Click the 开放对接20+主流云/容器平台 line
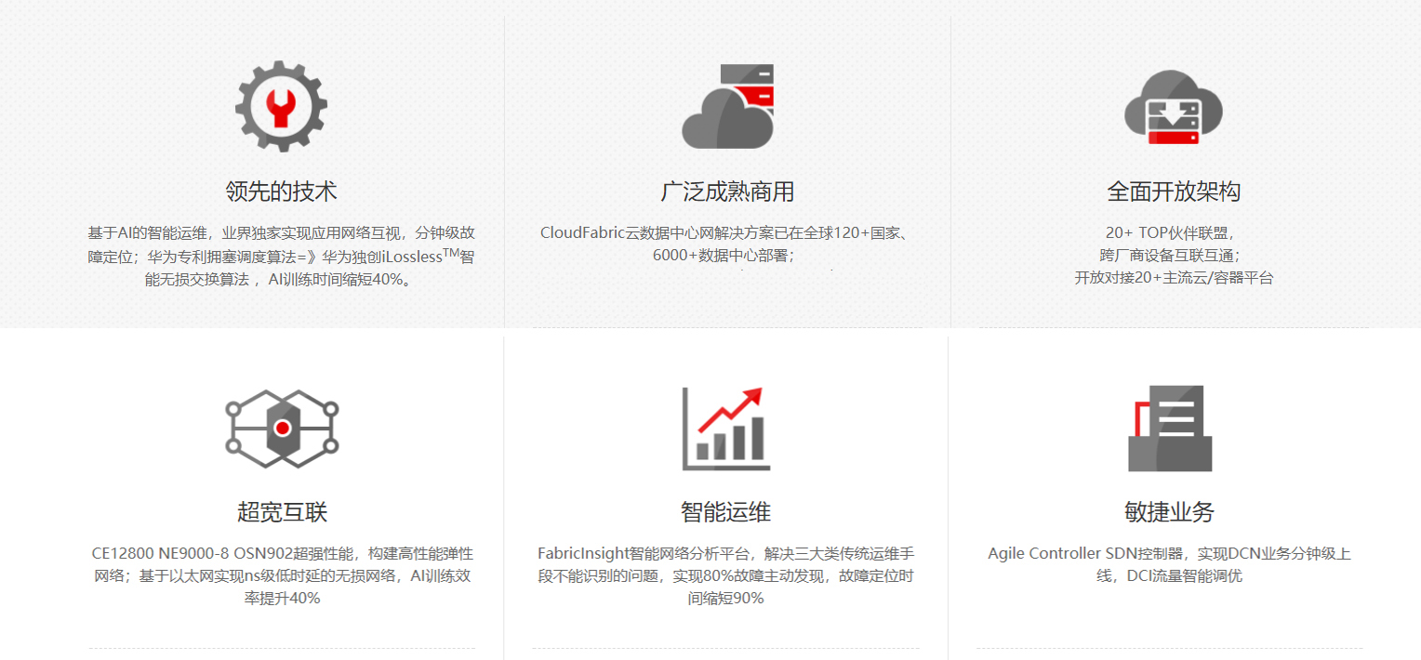The image size is (1421, 660). (1173, 277)
